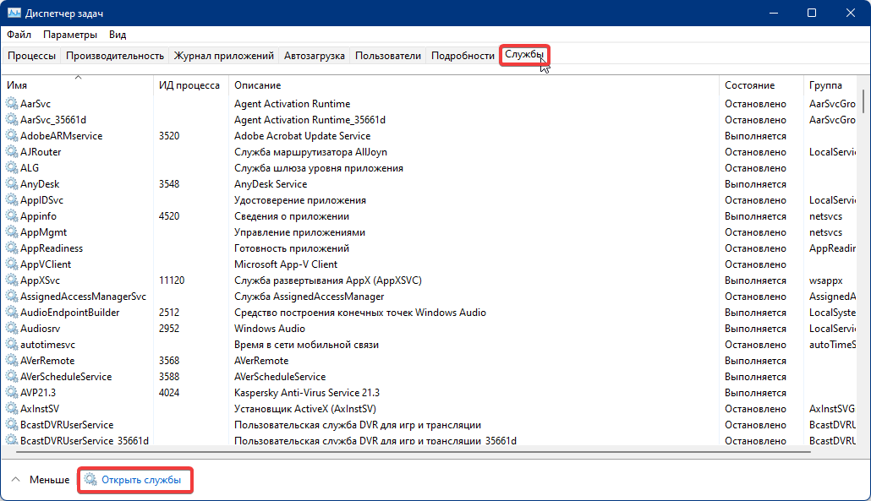The height and width of the screenshot is (501, 871).
Task: Click the gear icon beside AppReadiness
Action: (x=12, y=248)
